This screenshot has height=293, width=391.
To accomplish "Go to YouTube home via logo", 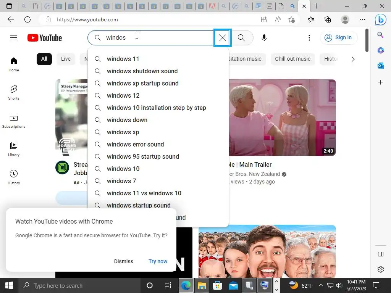I will (x=45, y=38).
